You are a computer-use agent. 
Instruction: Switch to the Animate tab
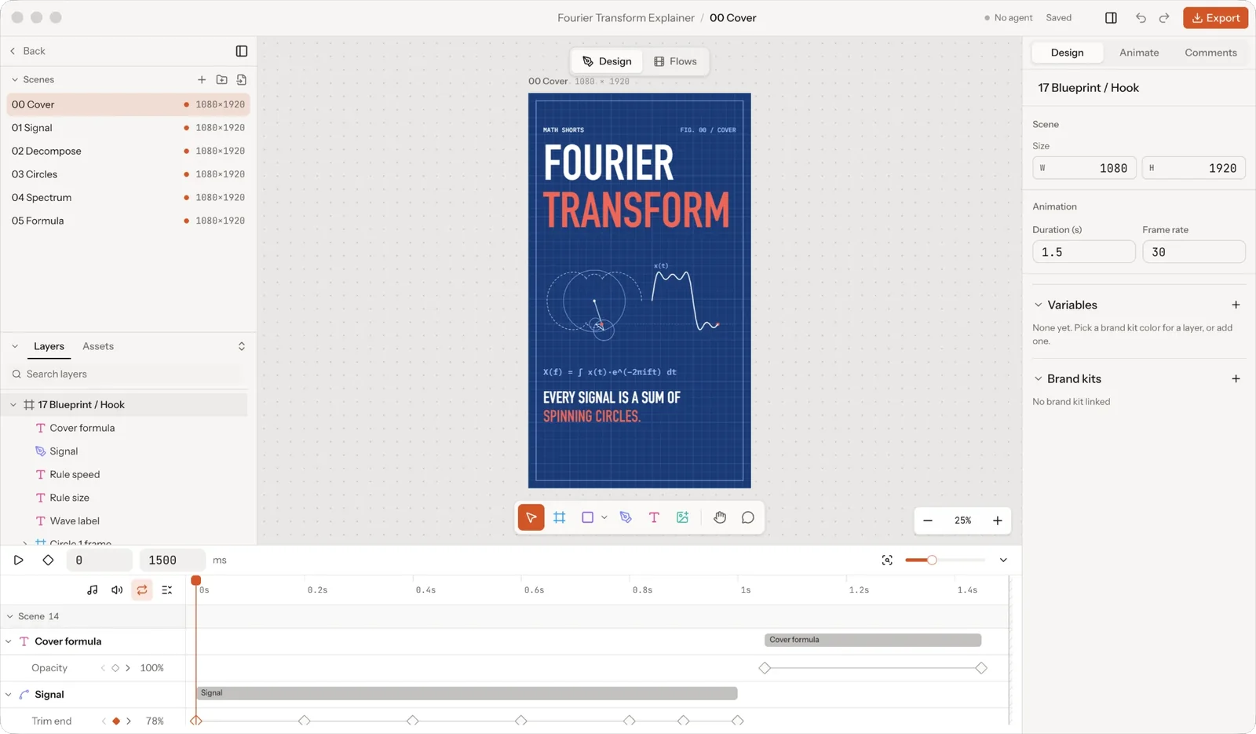[x=1139, y=53]
